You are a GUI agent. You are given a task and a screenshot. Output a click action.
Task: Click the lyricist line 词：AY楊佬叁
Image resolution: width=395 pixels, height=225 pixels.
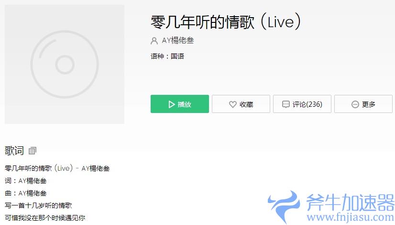point(26,181)
